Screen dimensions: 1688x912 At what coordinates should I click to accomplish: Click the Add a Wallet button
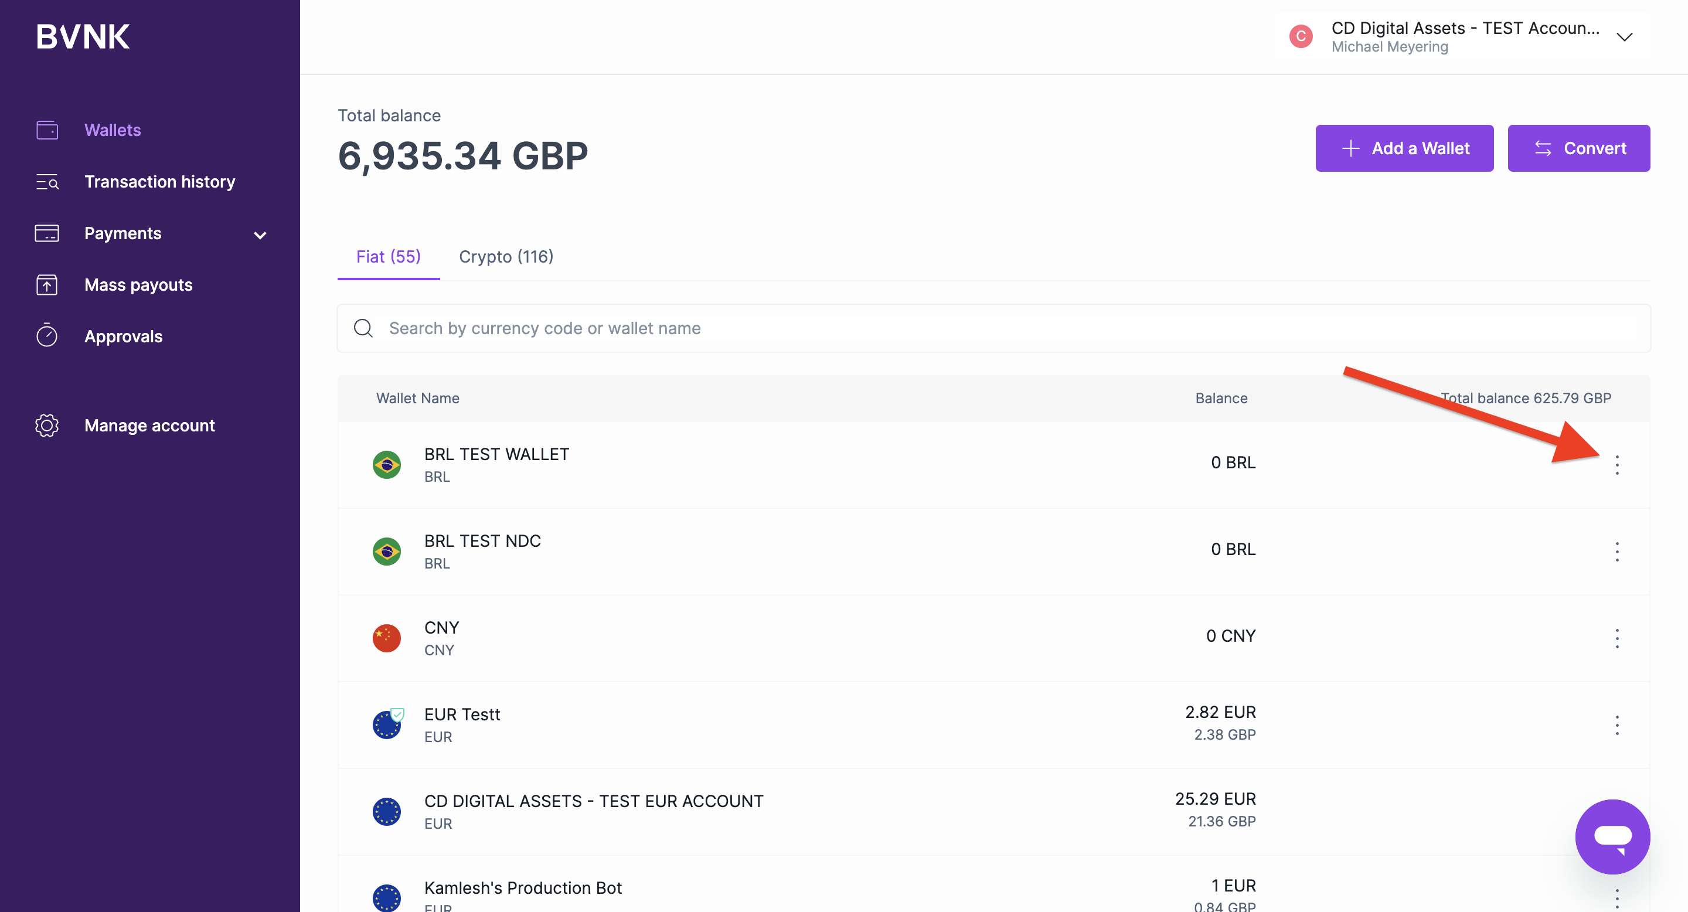coord(1404,149)
